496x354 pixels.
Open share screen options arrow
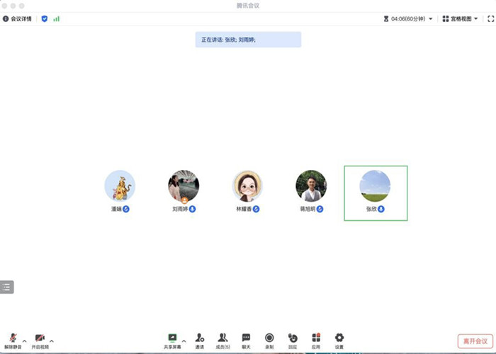[184, 340]
